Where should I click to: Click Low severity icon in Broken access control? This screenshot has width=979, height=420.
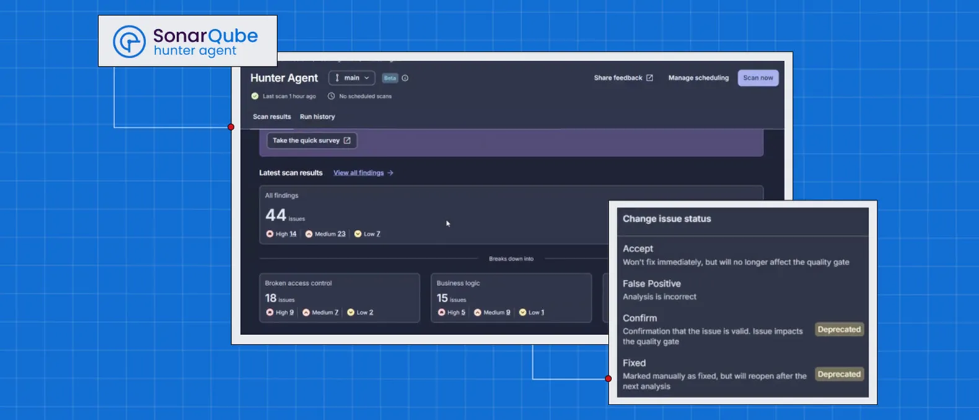click(x=351, y=312)
